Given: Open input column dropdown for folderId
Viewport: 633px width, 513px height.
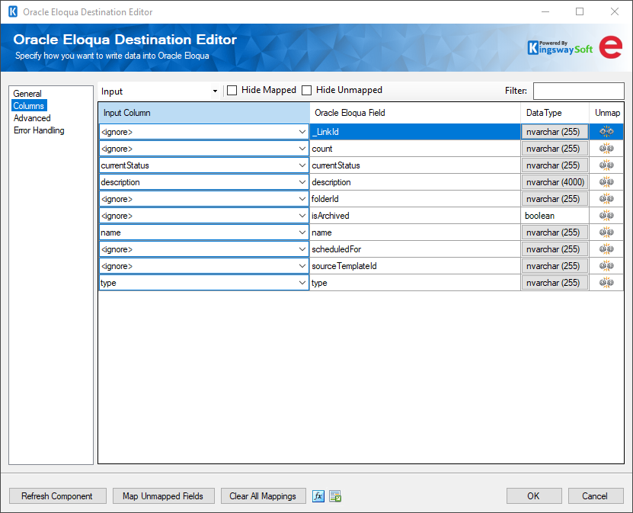Looking at the screenshot, I should click(302, 199).
